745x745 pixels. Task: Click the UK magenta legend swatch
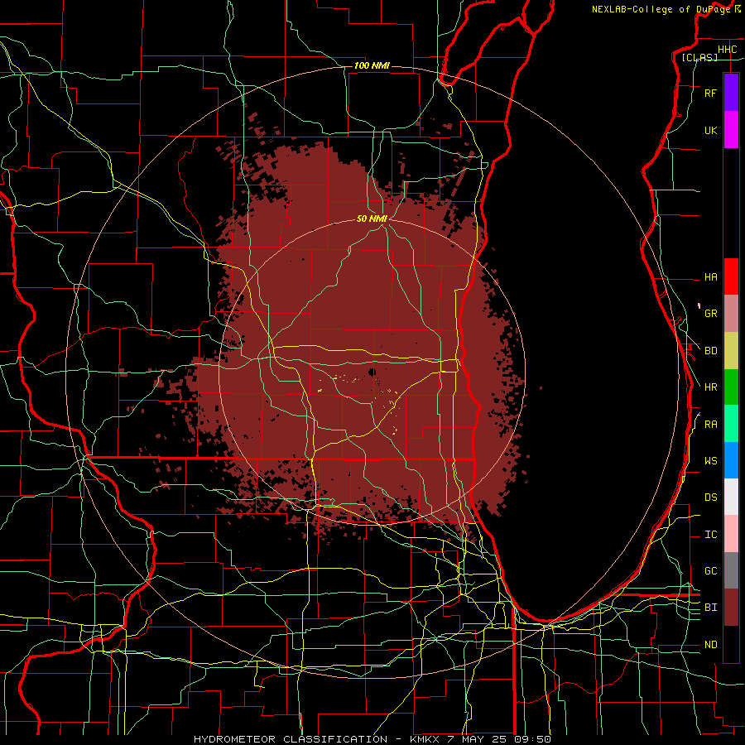(731, 130)
